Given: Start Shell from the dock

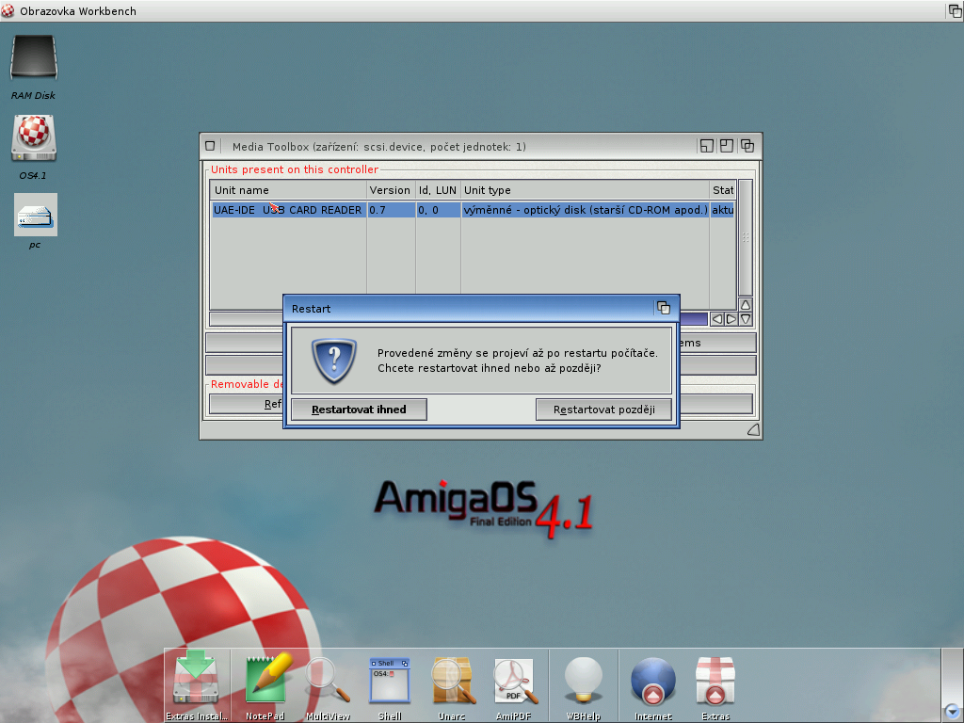Looking at the screenshot, I should tap(390, 680).
